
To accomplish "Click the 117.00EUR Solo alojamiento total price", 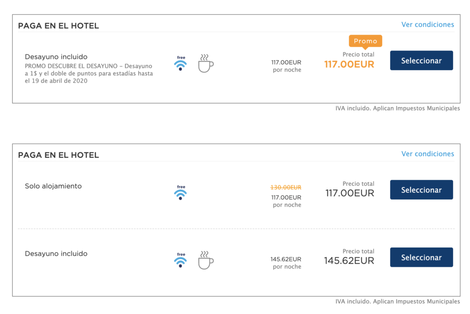I will (x=350, y=193).
